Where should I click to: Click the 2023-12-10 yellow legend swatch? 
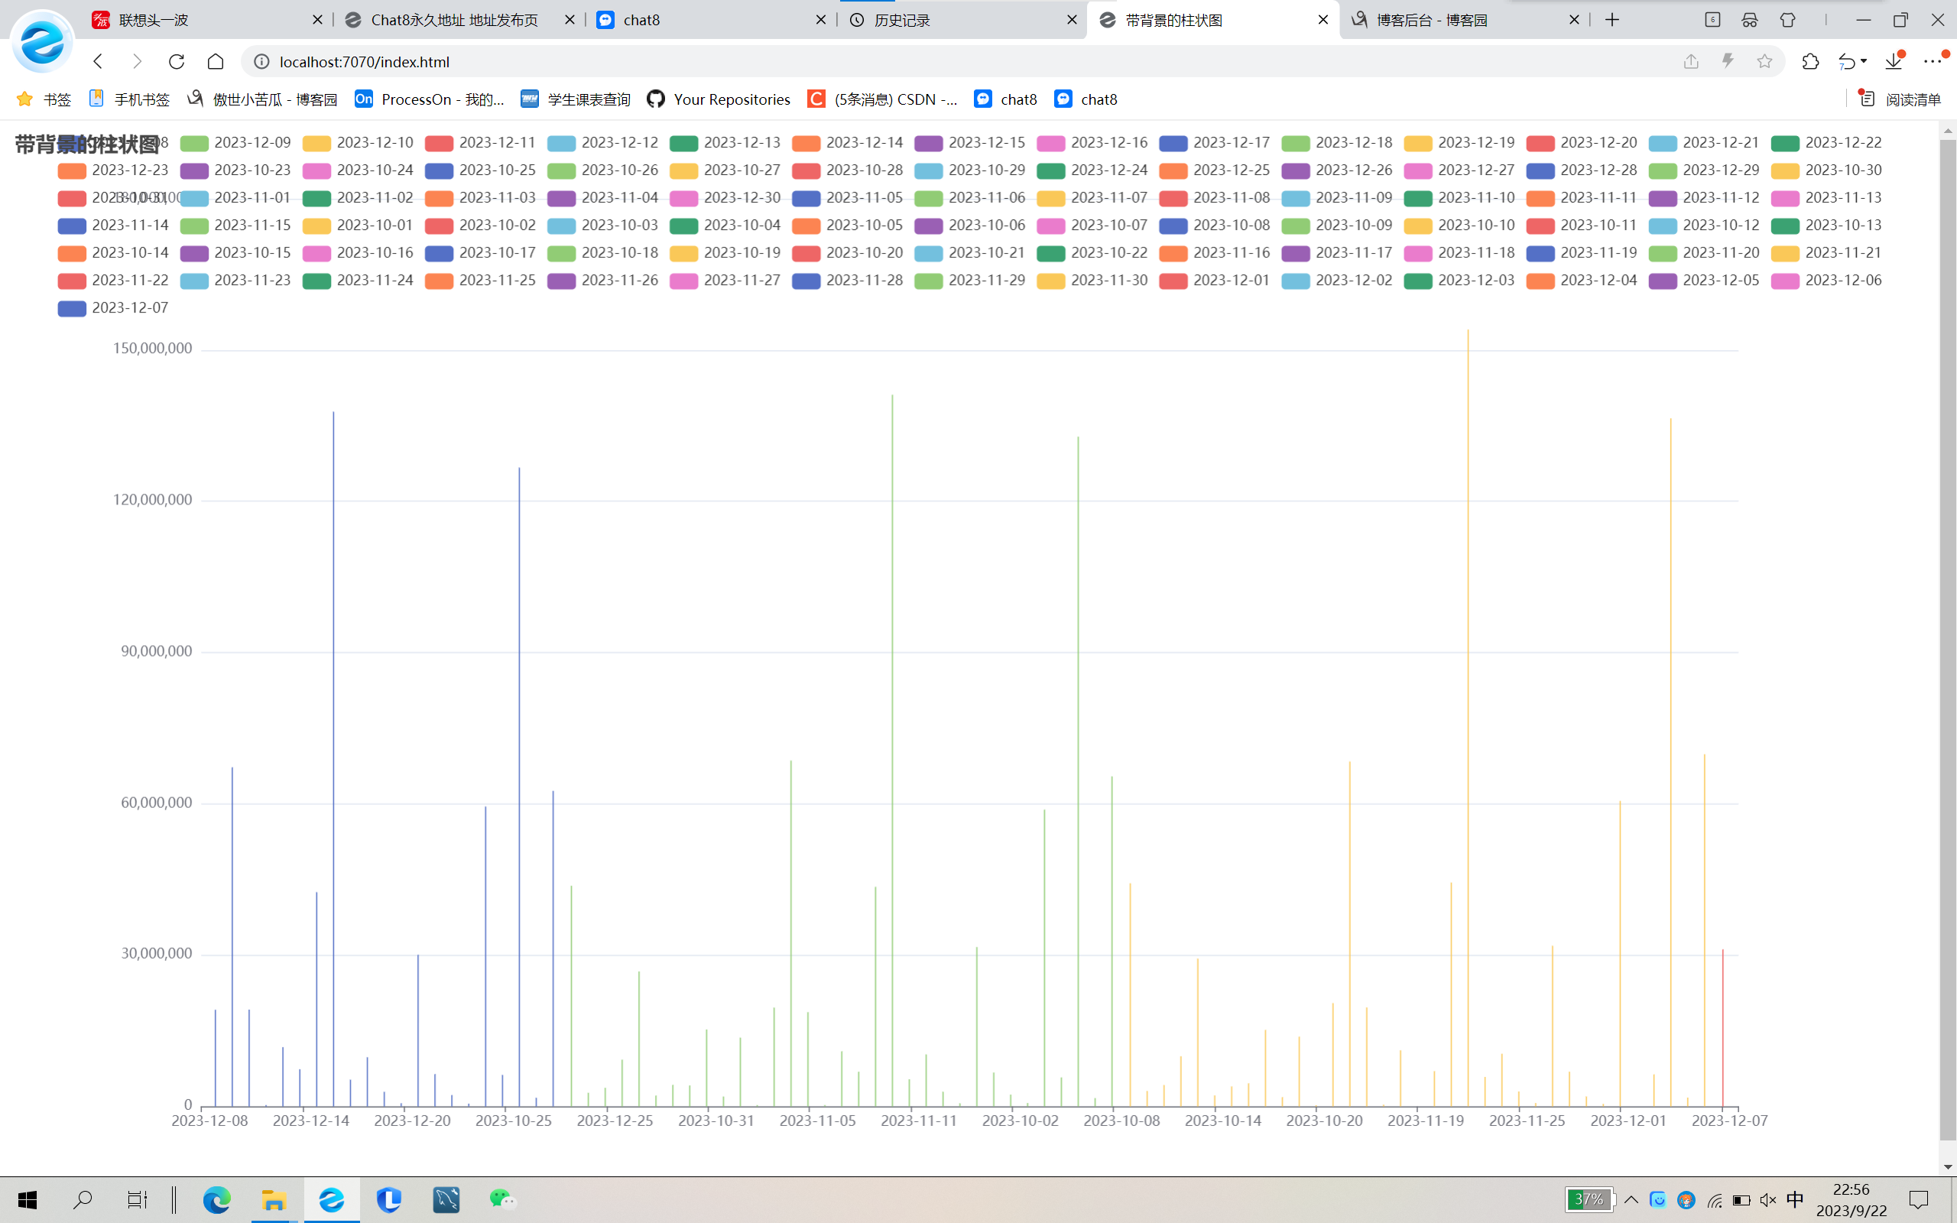316,143
